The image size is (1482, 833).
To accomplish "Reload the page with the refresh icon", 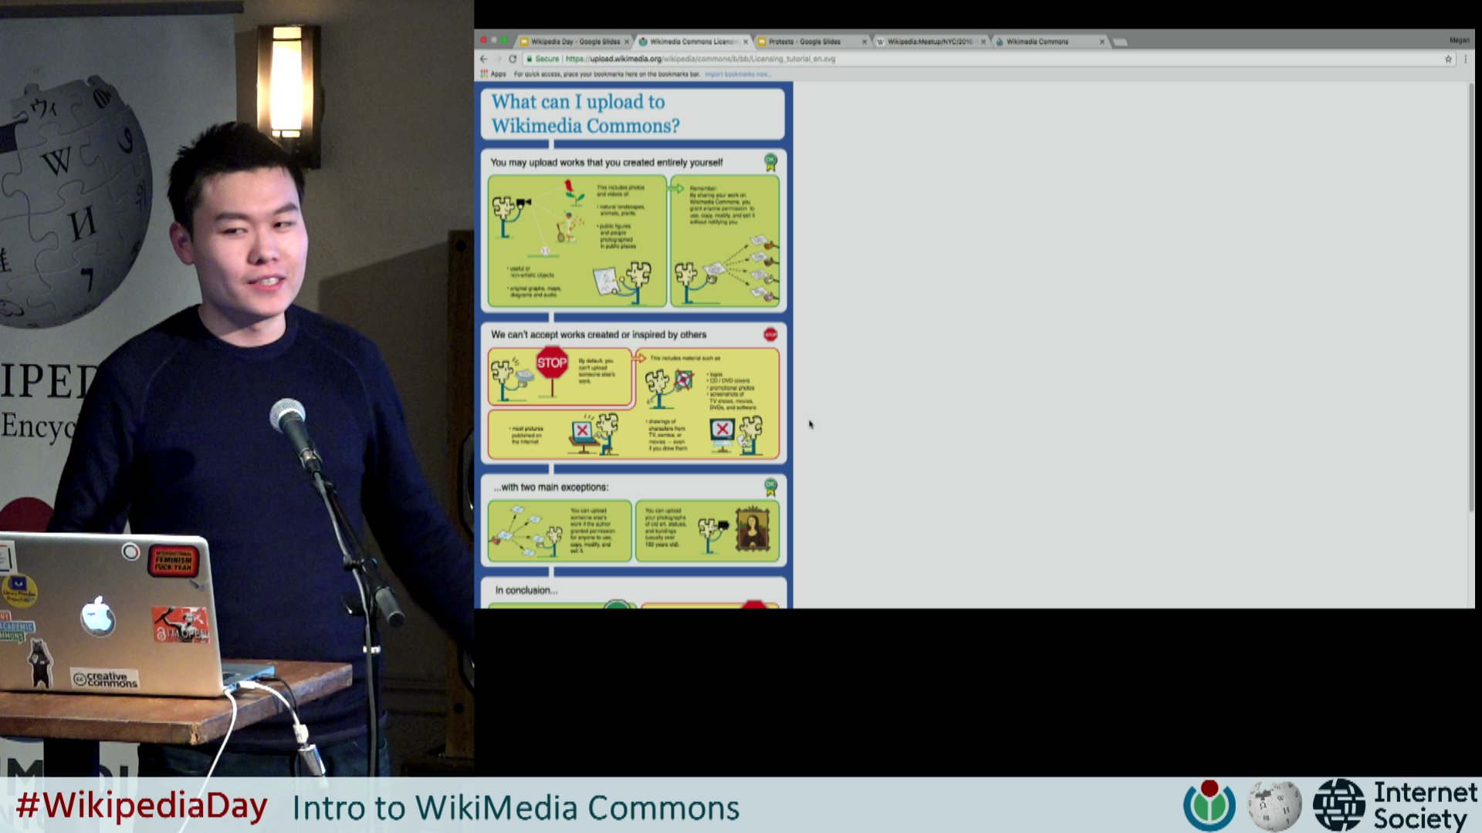I will coord(513,59).
